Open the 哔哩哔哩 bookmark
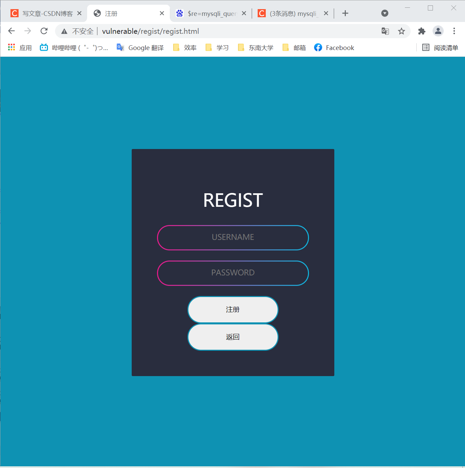 coord(74,48)
